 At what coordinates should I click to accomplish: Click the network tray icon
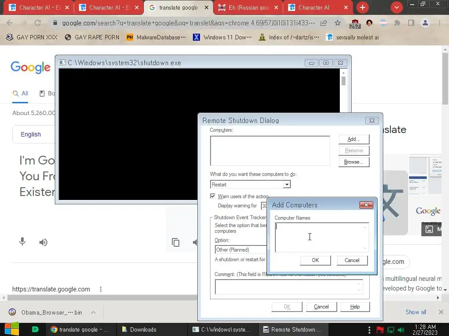pyautogui.click(x=391, y=330)
